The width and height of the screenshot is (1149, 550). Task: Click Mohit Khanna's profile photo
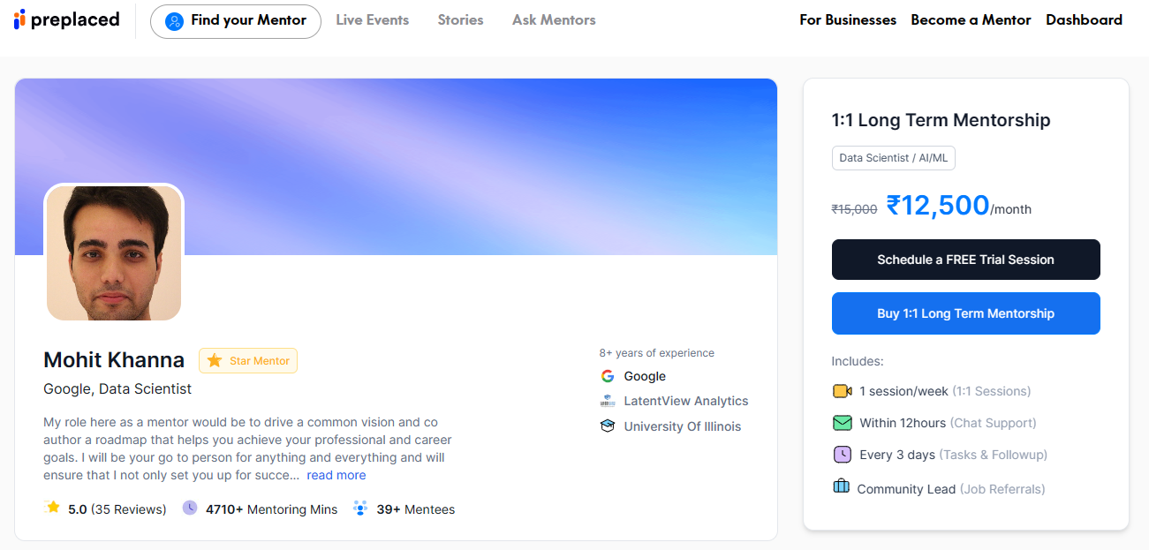point(114,252)
